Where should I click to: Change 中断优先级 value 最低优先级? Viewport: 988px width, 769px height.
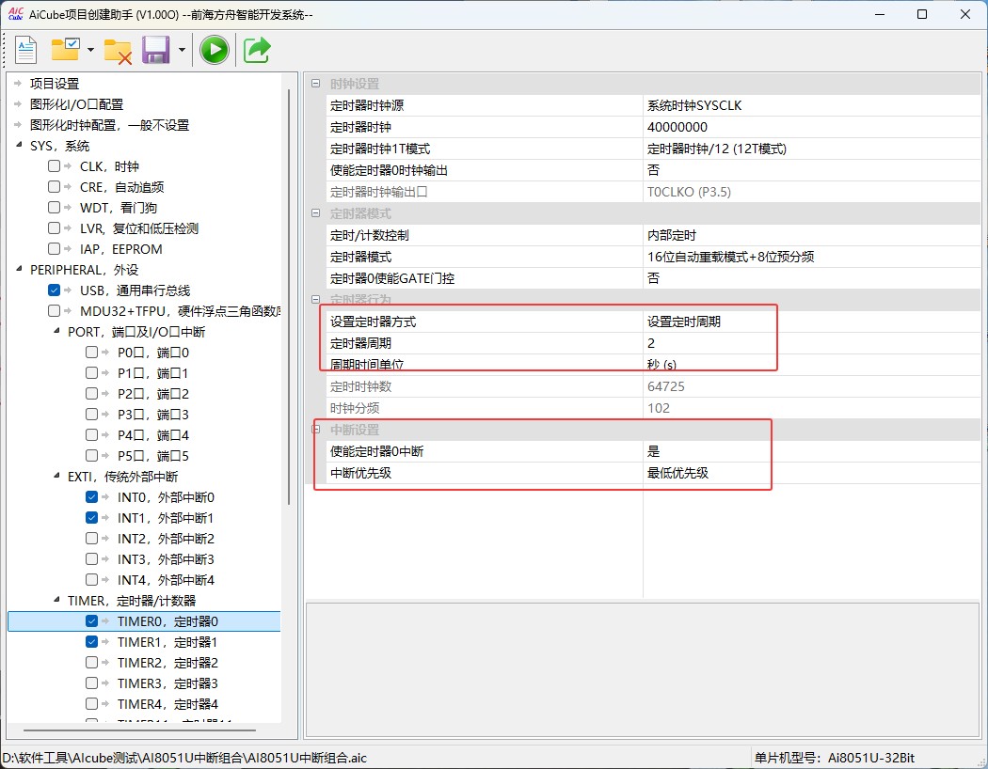click(811, 473)
